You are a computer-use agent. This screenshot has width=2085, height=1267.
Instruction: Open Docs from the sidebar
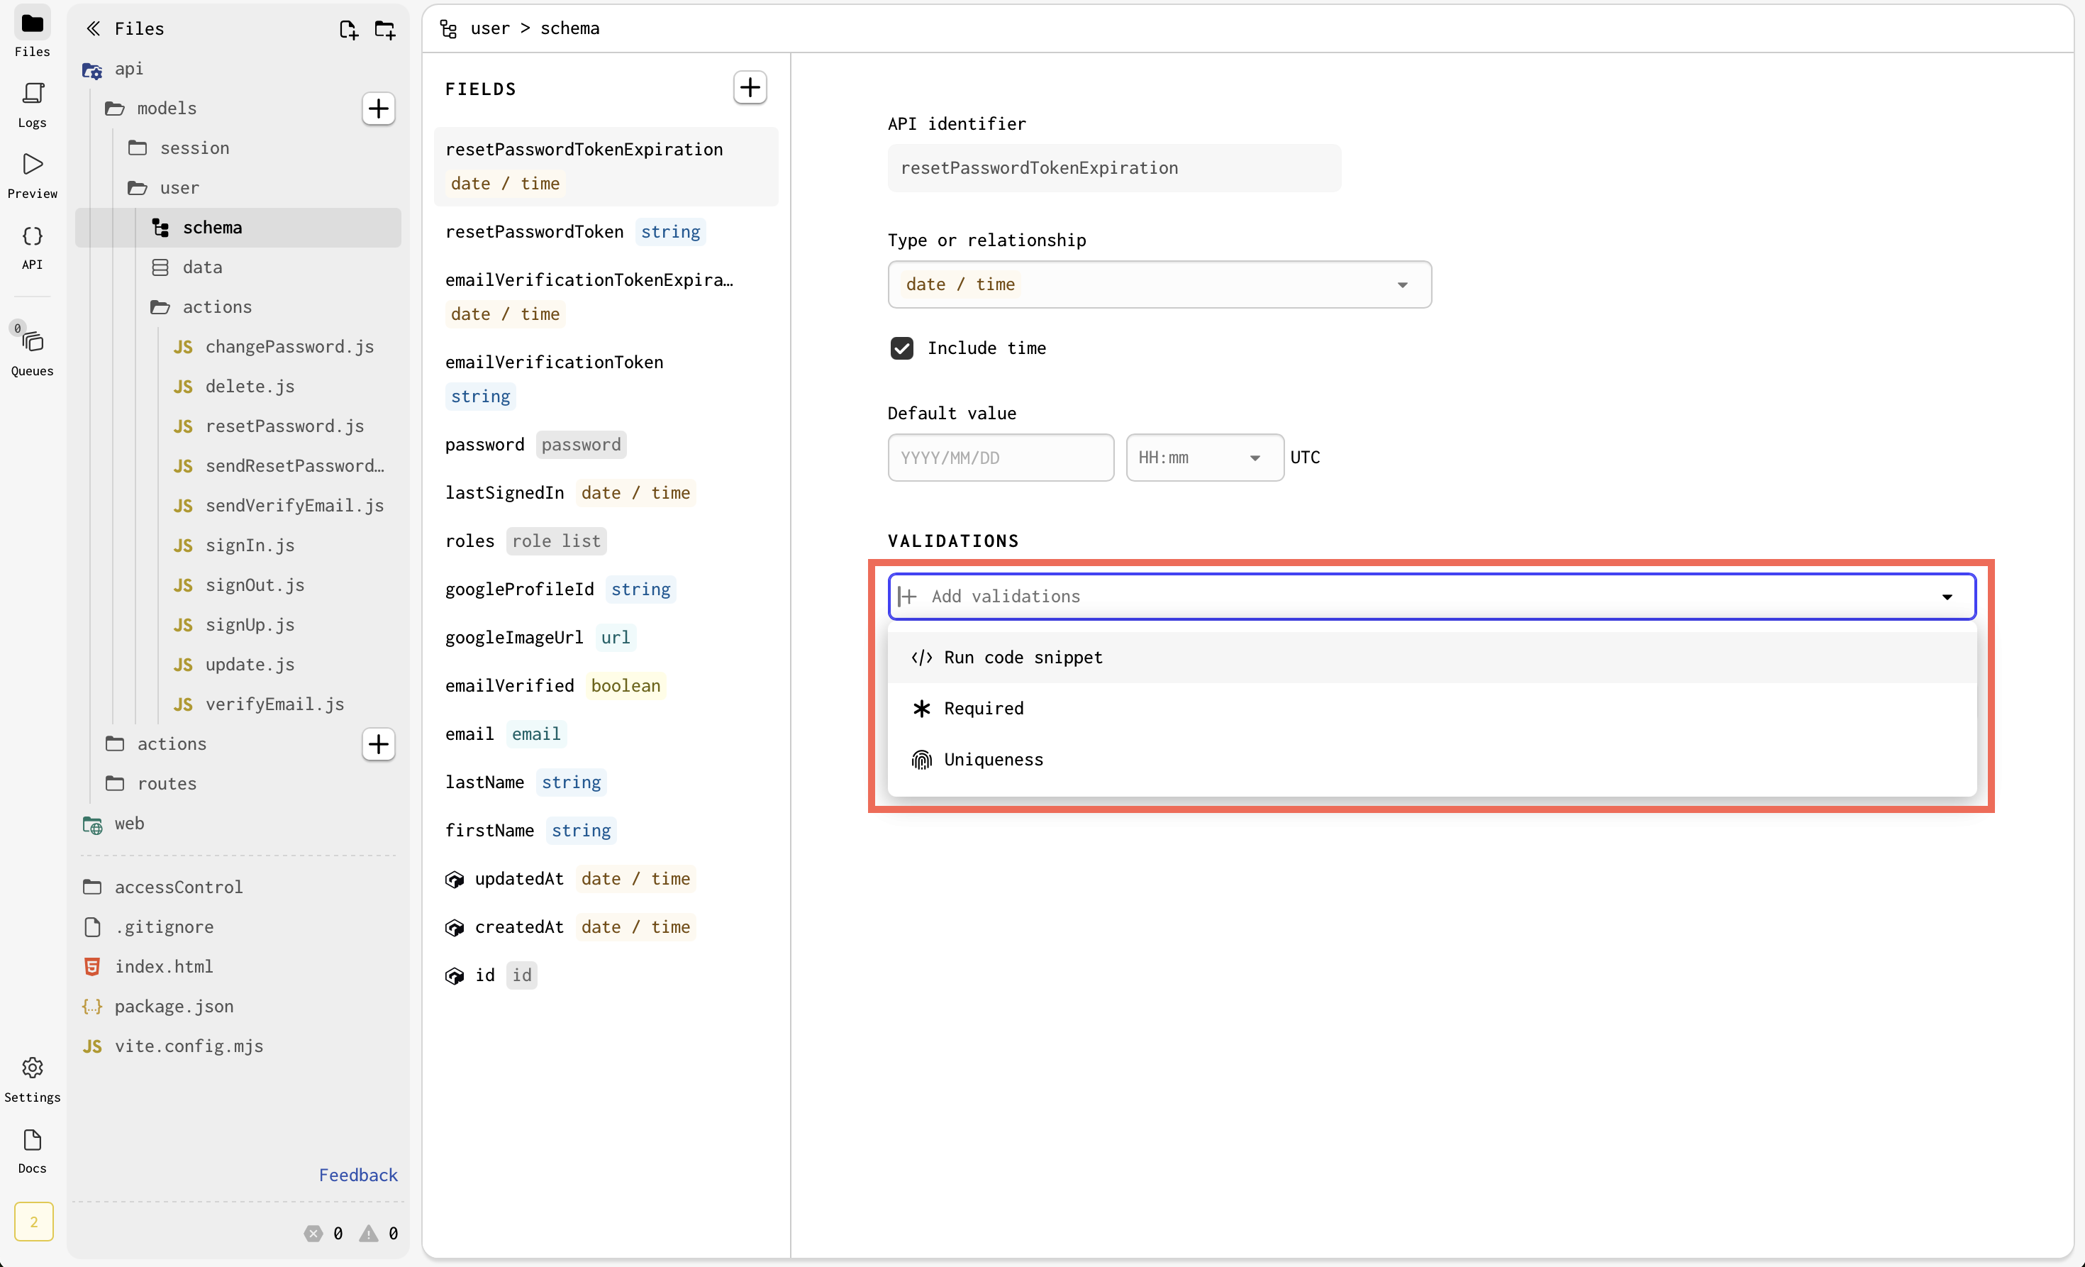point(32,1150)
